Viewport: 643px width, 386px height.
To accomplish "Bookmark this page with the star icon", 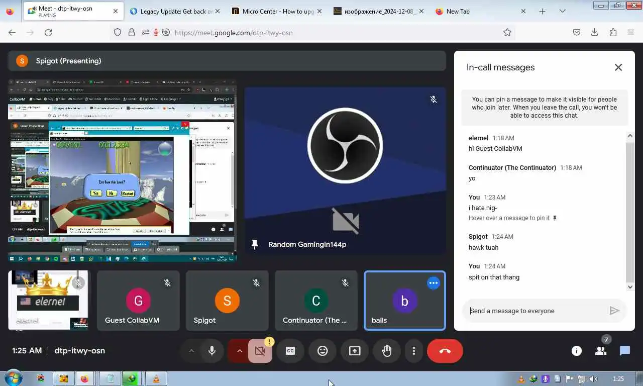I will pyautogui.click(x=507, y=32).
